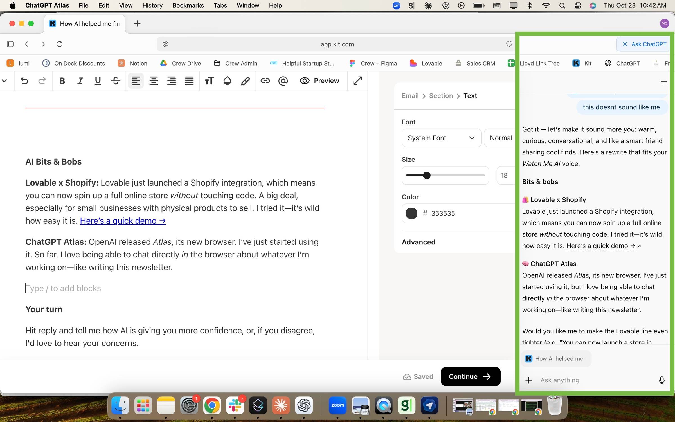675x422 pixels.
Task: Select the 'How AI helped me fin' tab
Action: click(x=85, y=24)
